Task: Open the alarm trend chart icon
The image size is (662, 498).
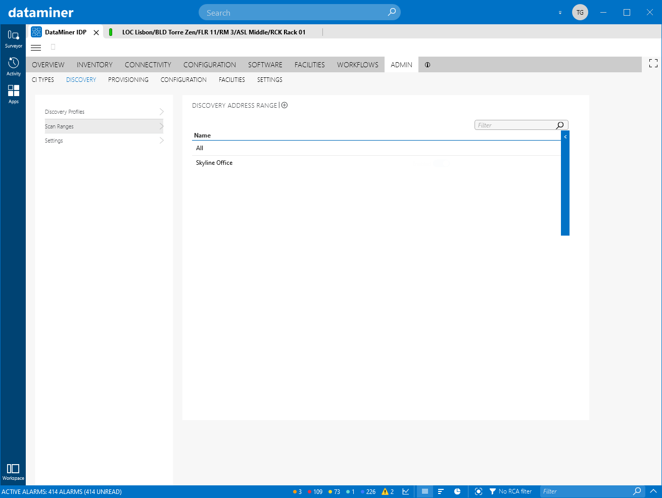Action: point(406,491)
